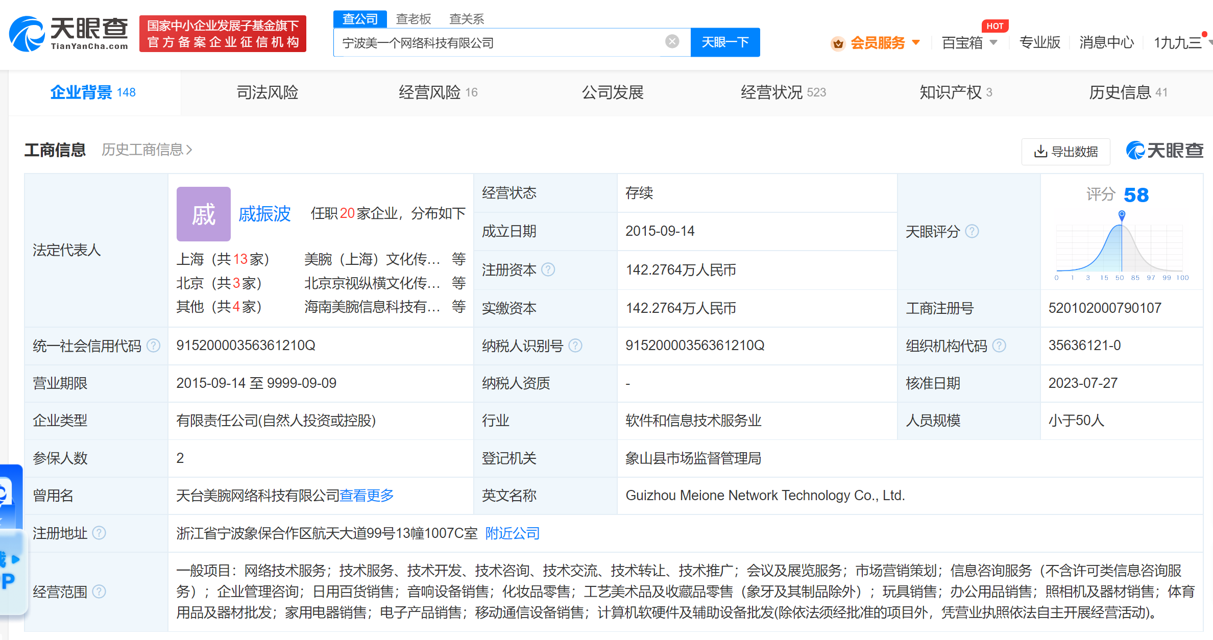Open 消息中心

(1107, 42)
